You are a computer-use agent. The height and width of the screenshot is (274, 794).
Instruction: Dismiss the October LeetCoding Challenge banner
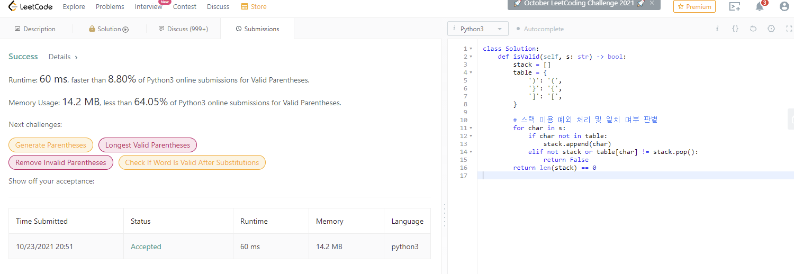point(652,3)
